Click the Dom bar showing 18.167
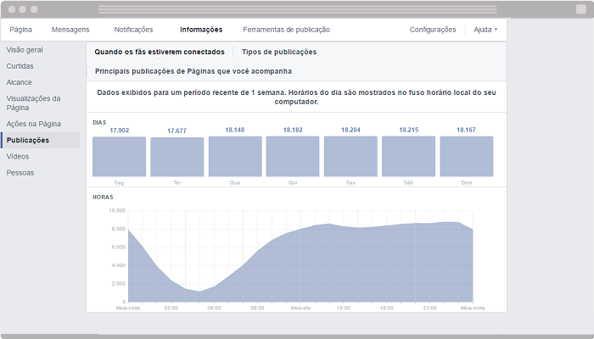This screenshot has width=594, height=339. (467, 157)
